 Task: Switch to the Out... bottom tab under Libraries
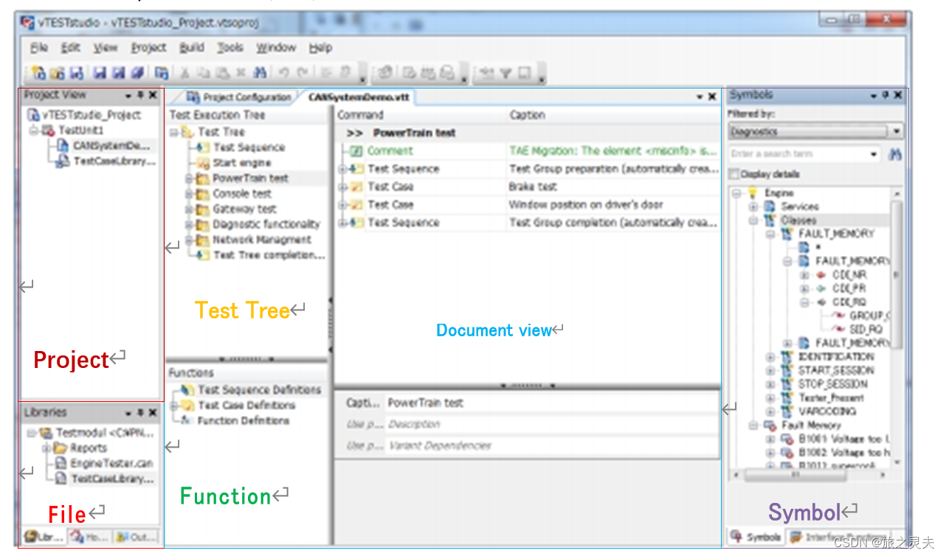(x=135, y=538)
